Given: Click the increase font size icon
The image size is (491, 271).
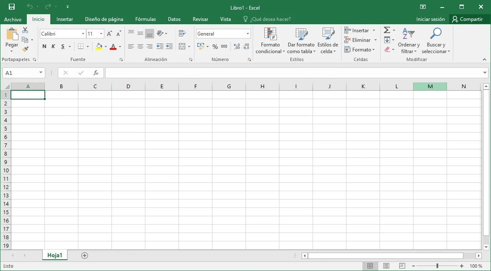Looking at the screenshot, I should point(109,34).
